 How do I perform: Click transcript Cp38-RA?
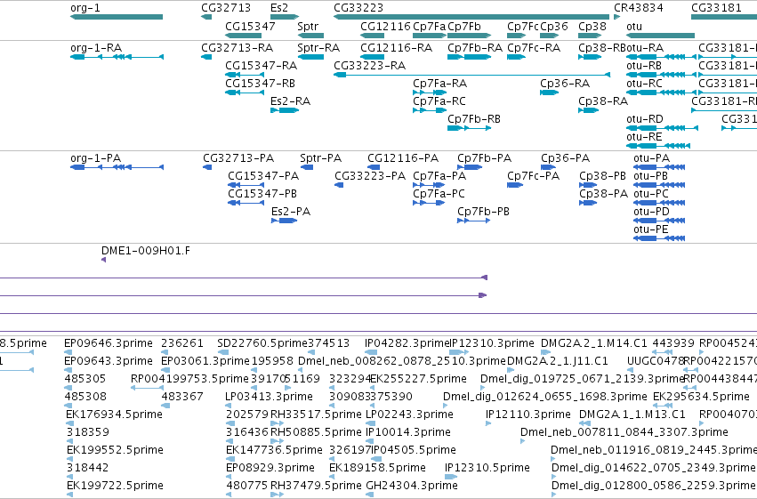click(589, 110)
